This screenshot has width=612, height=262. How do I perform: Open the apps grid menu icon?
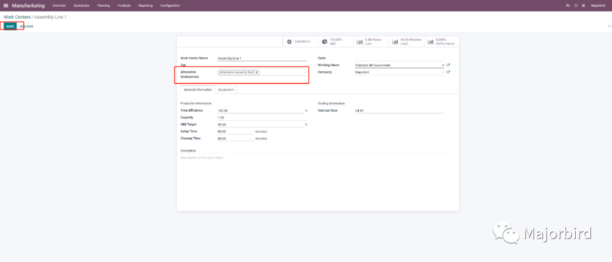point(6,6)
